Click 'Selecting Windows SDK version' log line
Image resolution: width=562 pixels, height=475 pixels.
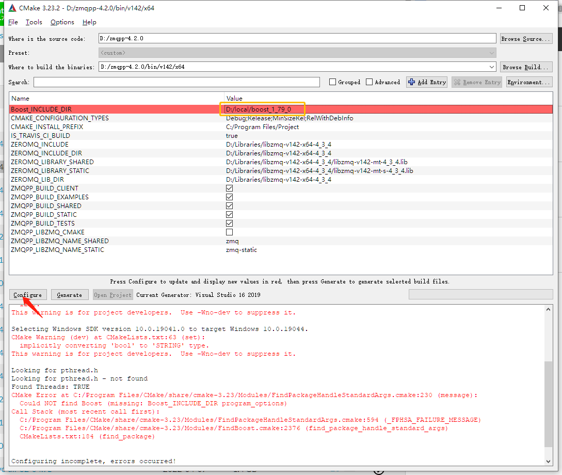click(x=160, y=329)
